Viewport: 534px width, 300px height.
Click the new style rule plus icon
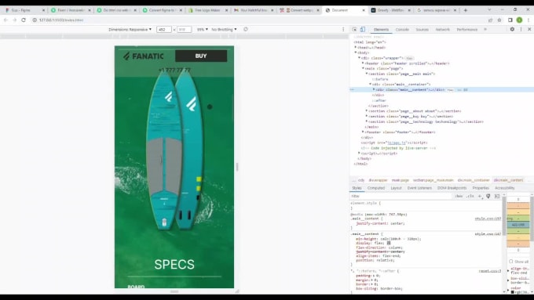click(x=480, y=196)
